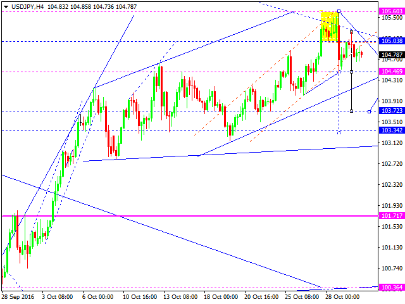This screenshot has width=405, height=304.
Task: Select the 20 Oct 16:00 time label
Action: (261, 297)
